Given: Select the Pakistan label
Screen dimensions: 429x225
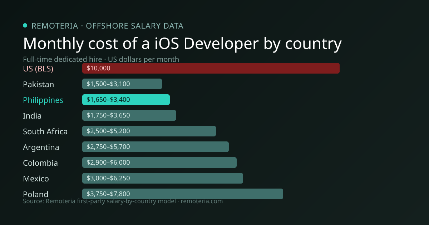Looking at the screenshot, I should [x=39, y=84].
